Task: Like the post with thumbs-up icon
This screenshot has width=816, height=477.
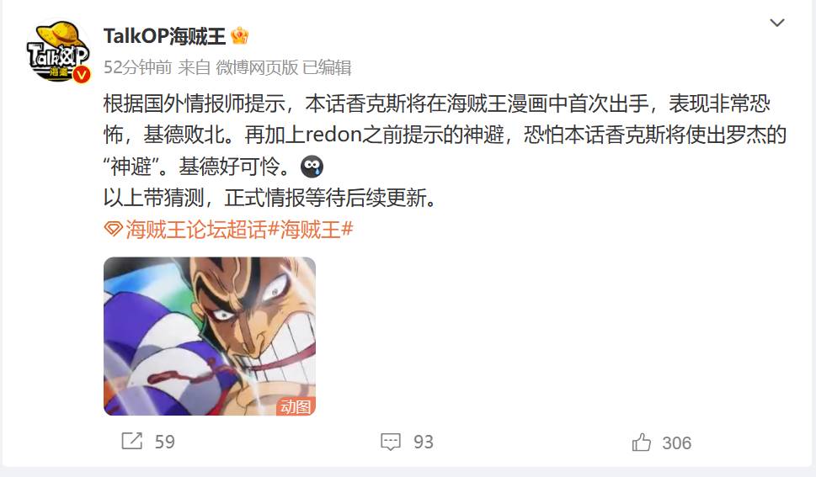Action: [x=641, y=443]
